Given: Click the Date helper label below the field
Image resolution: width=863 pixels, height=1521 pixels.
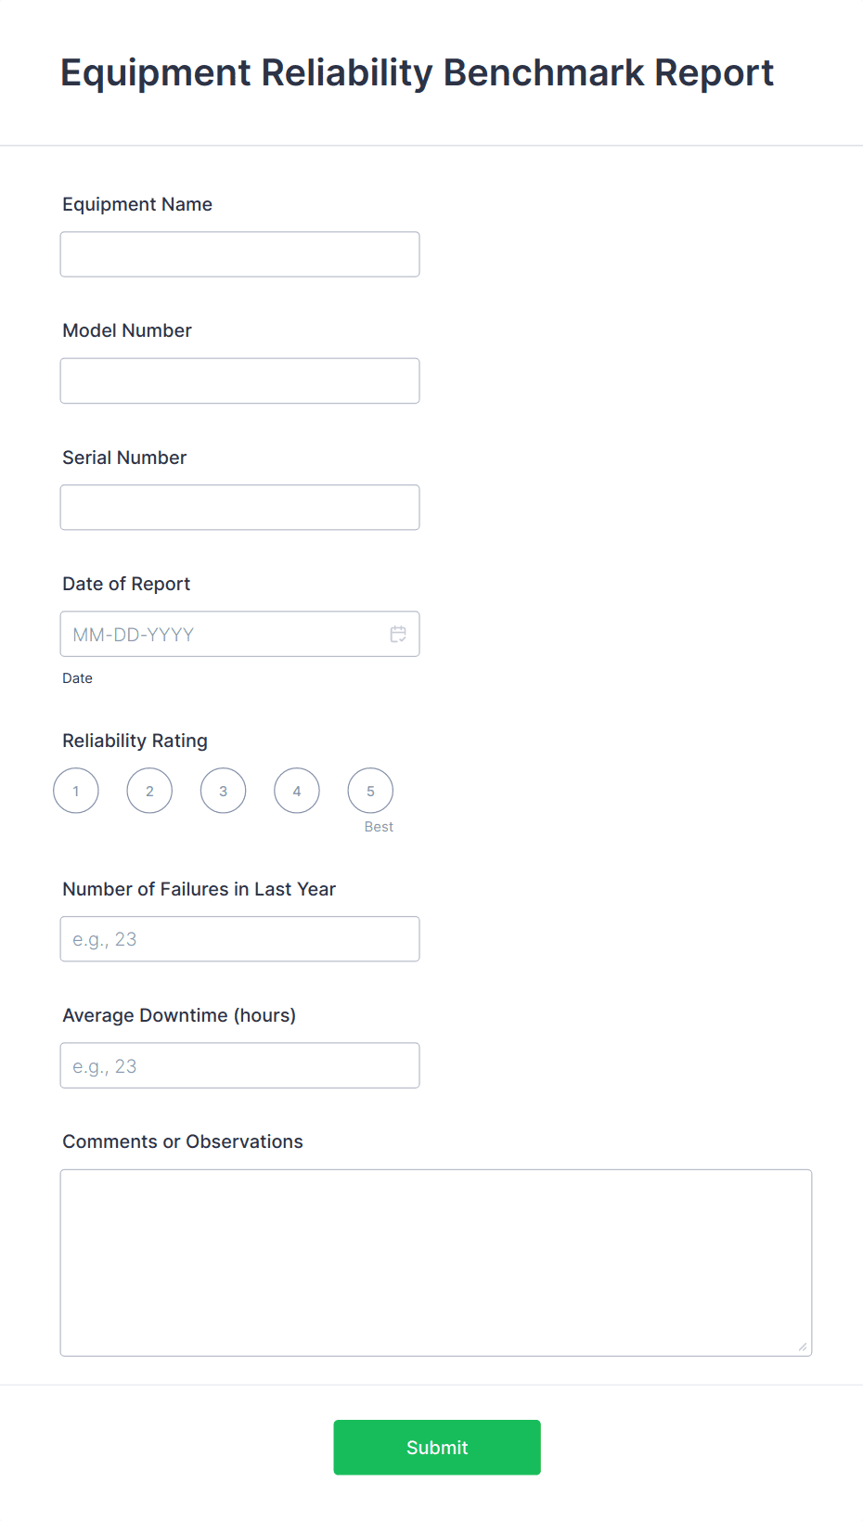Looking at the screenshot, I should (x=77, y=678).
